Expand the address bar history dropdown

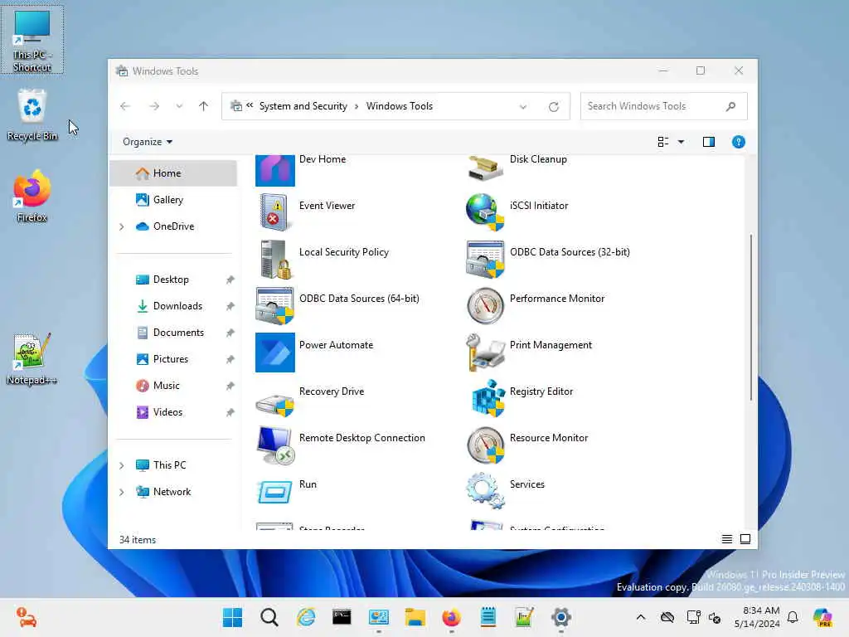tap(522, 107)
